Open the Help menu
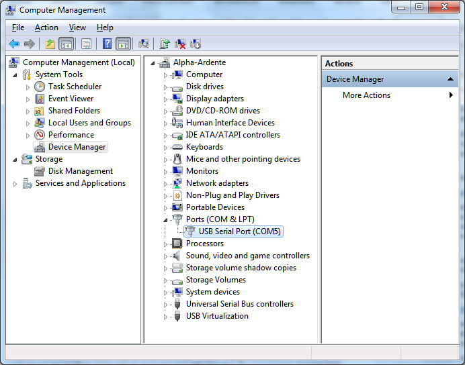The image size is (465, 365). pyautogui.click(x=105, y=28)
